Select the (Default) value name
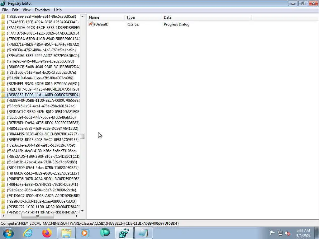 (101, 24)
